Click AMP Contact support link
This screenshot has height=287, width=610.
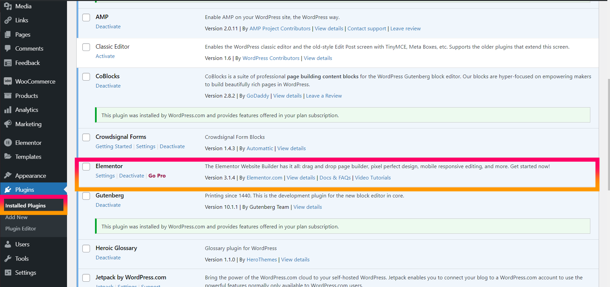[x=367, y=28]
